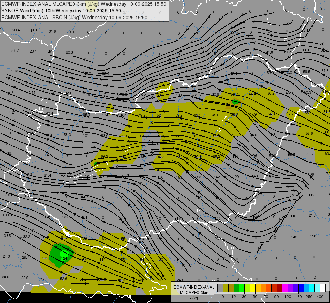This screenshot has width=330, height=303.
Task: Click the MLCAPE0-3km (J/kg) title line at top
Action: 84,4
